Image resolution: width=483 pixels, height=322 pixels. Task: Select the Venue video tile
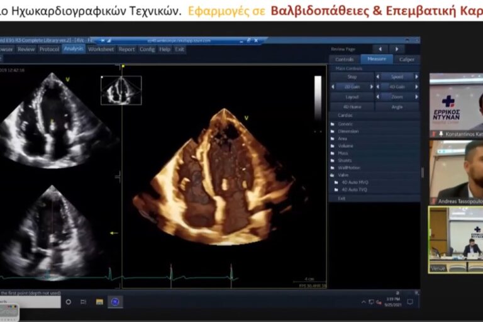click(456, 240)
